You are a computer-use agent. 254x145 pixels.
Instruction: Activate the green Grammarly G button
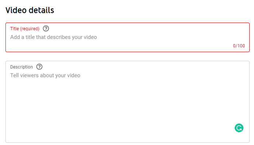(x=239, y=128)
